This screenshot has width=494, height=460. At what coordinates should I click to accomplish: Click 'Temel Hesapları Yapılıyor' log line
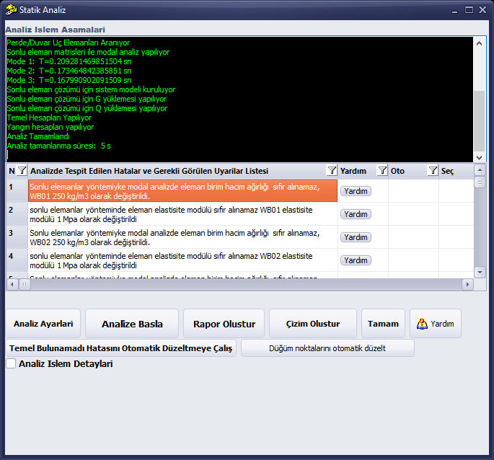coord(49,118)
